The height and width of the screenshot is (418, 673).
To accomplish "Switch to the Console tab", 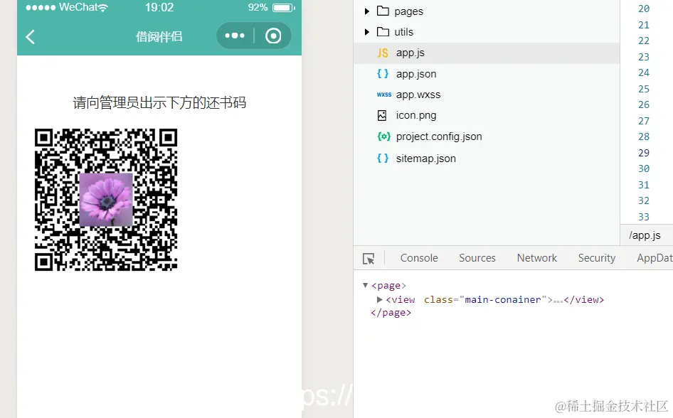I will [419, 258].
